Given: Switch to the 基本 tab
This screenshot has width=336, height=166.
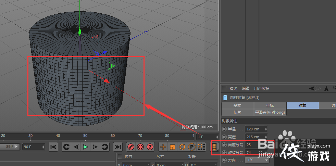Looking at the screenshot, I should pos(237,106).
